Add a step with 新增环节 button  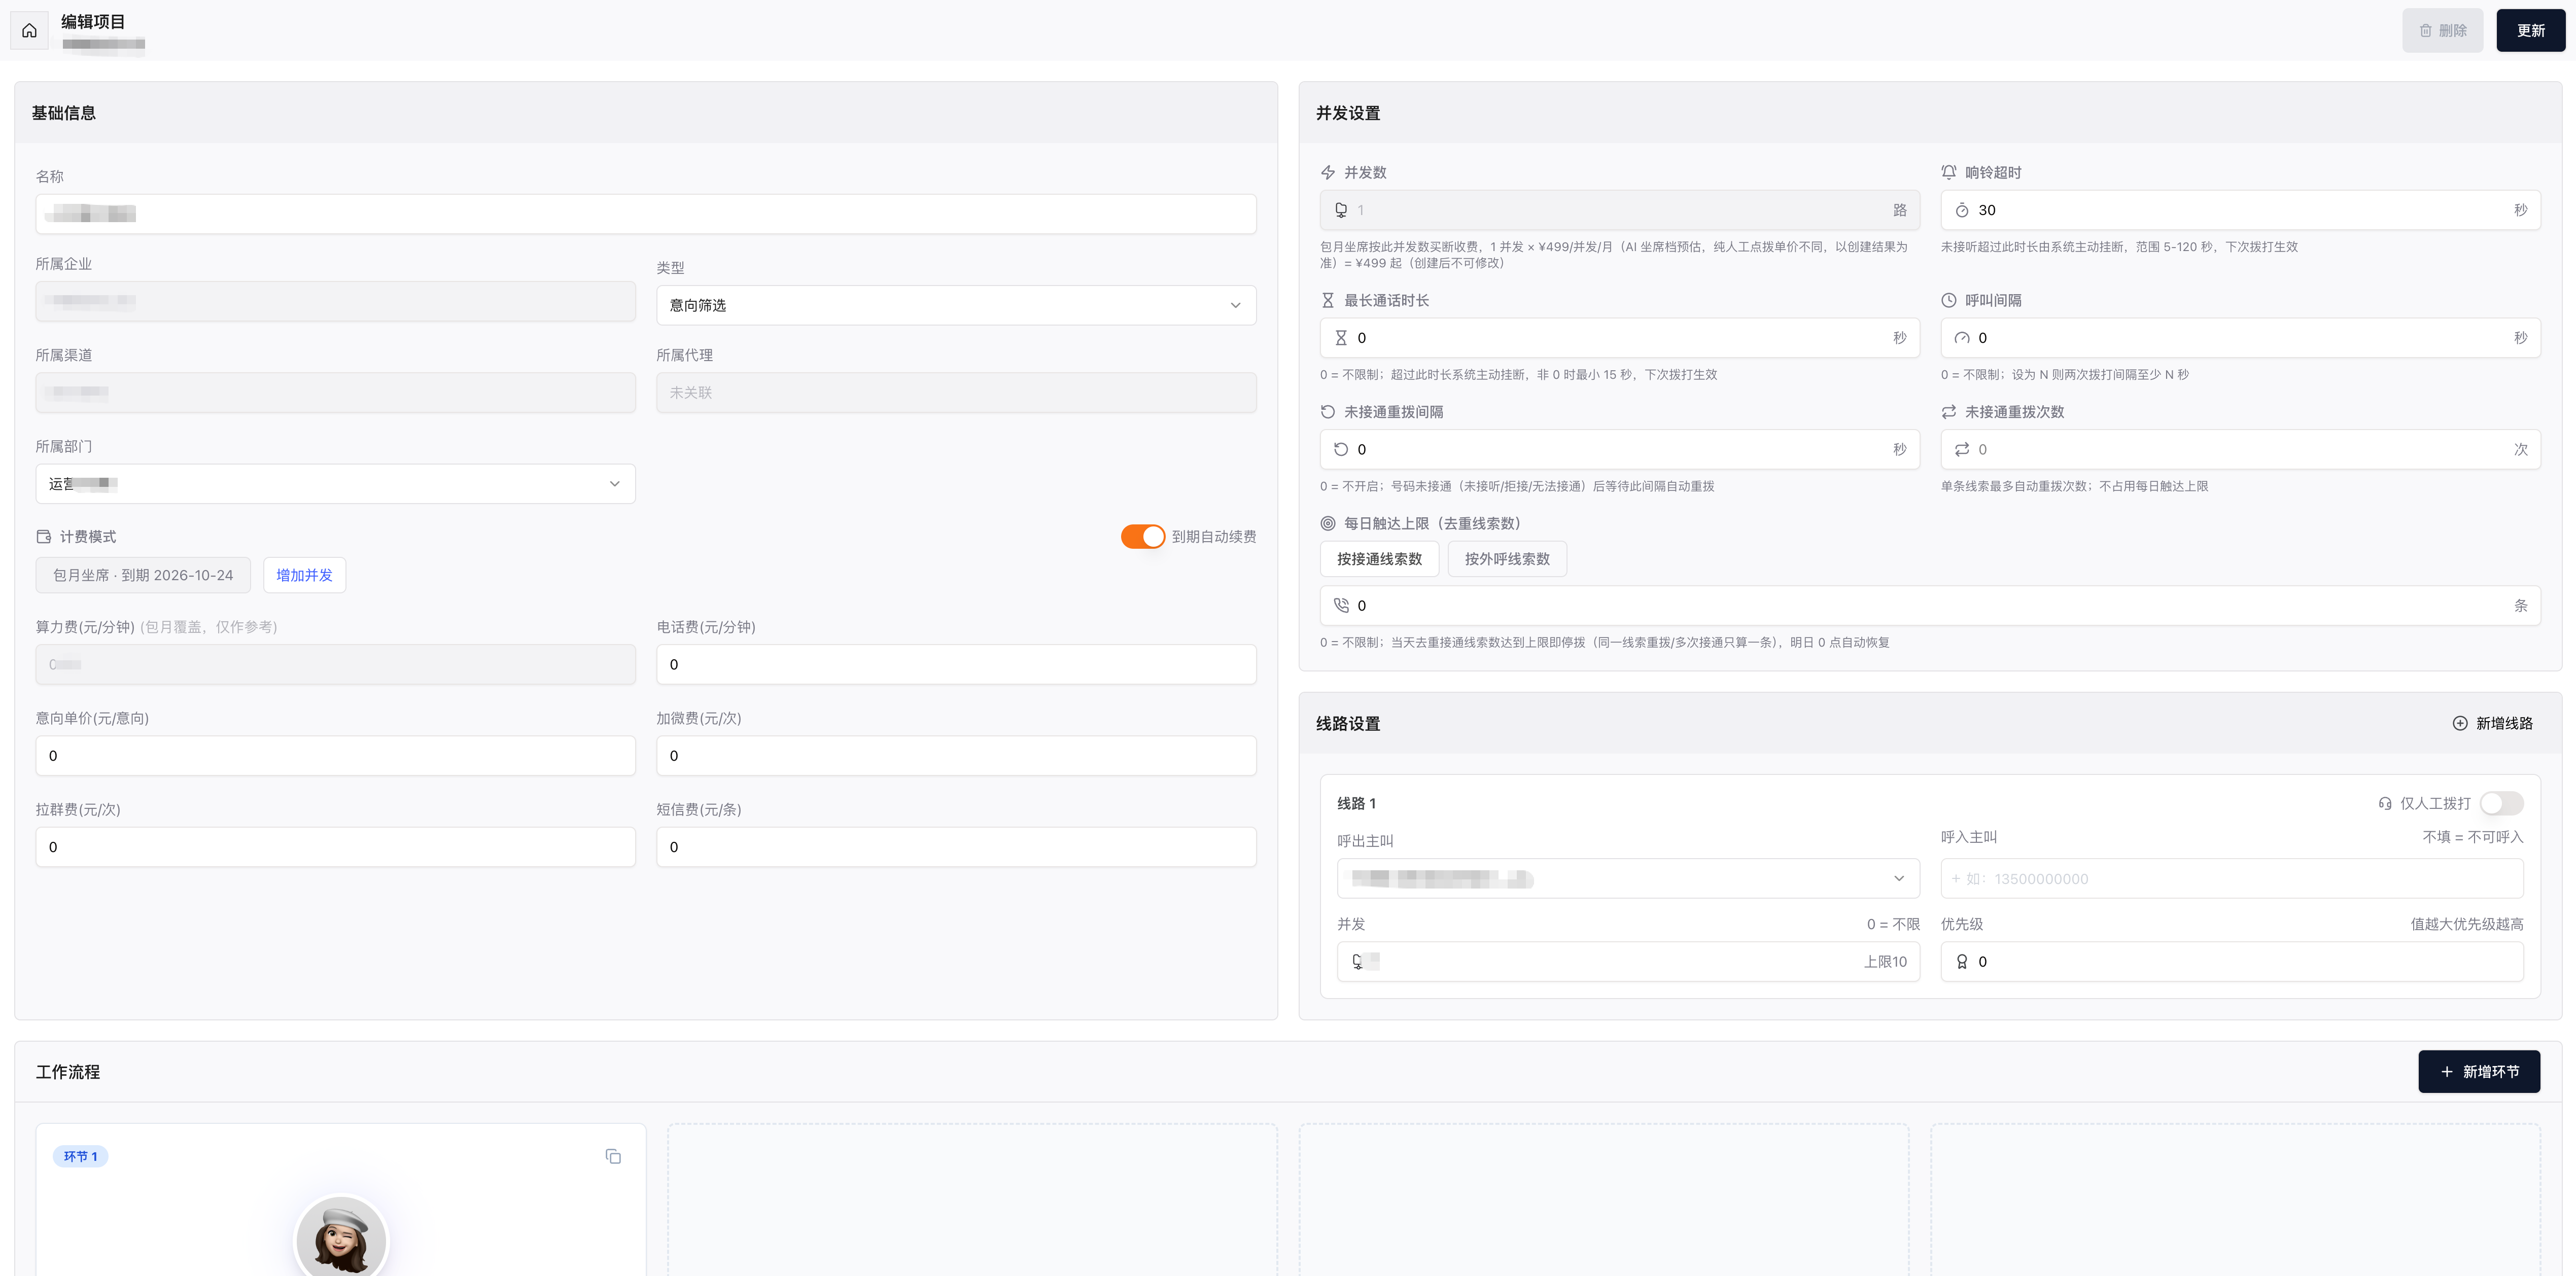(x=2479, y=1072)
